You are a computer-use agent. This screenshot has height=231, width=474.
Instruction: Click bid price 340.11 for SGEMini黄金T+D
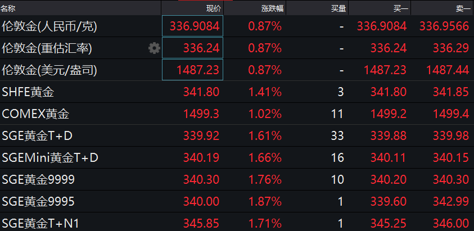389,158
